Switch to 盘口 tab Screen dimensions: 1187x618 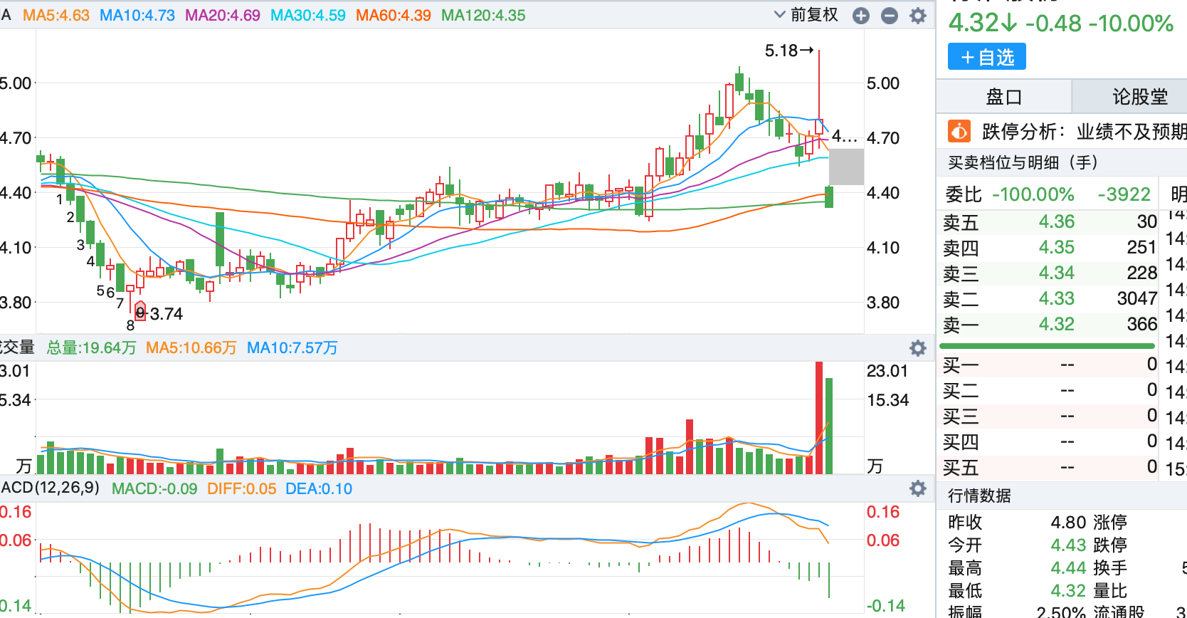pos(1004,97)
